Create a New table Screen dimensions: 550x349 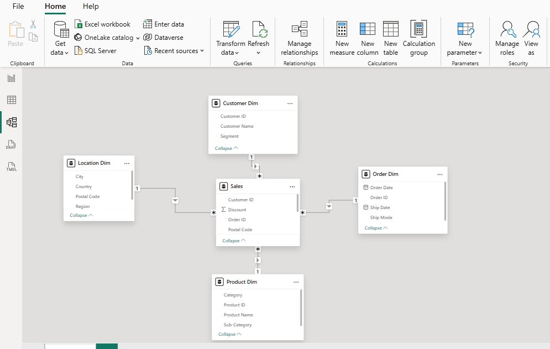(x=390, y=38)
